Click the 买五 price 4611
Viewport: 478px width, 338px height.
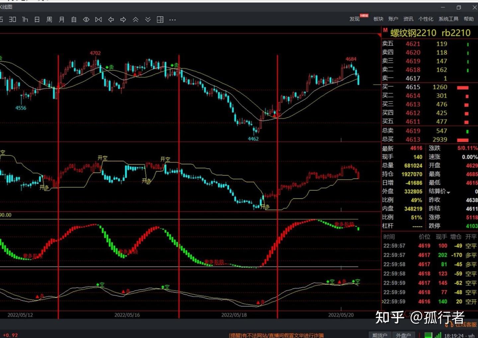point(413,122)
